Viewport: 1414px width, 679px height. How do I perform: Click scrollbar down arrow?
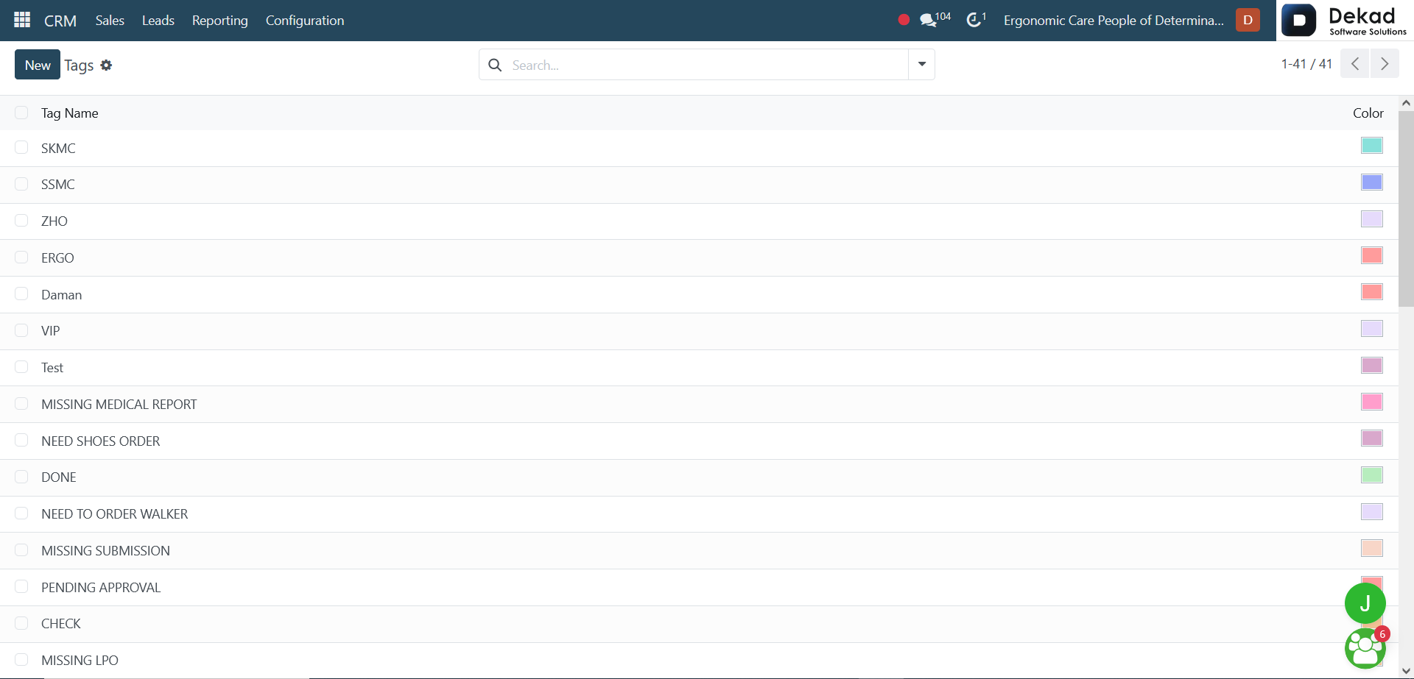click(1406, 671)
